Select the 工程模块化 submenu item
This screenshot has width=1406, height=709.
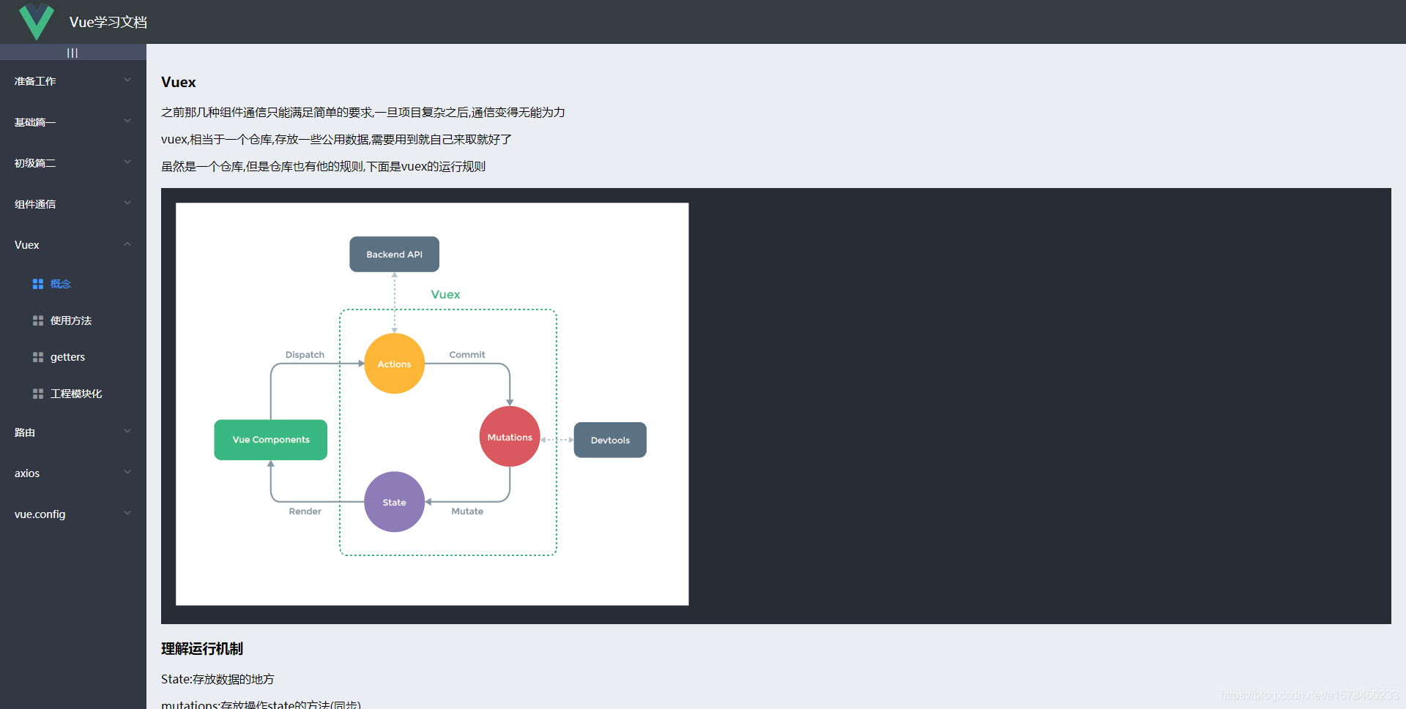coord(73,394)
